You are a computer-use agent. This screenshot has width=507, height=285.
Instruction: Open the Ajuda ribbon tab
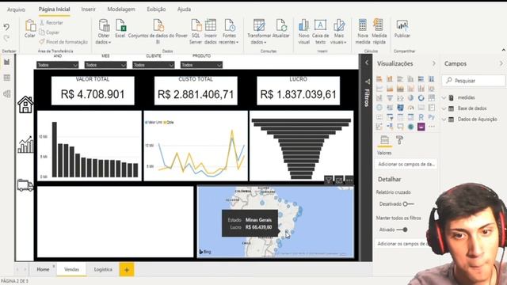(x=184, y=9)
